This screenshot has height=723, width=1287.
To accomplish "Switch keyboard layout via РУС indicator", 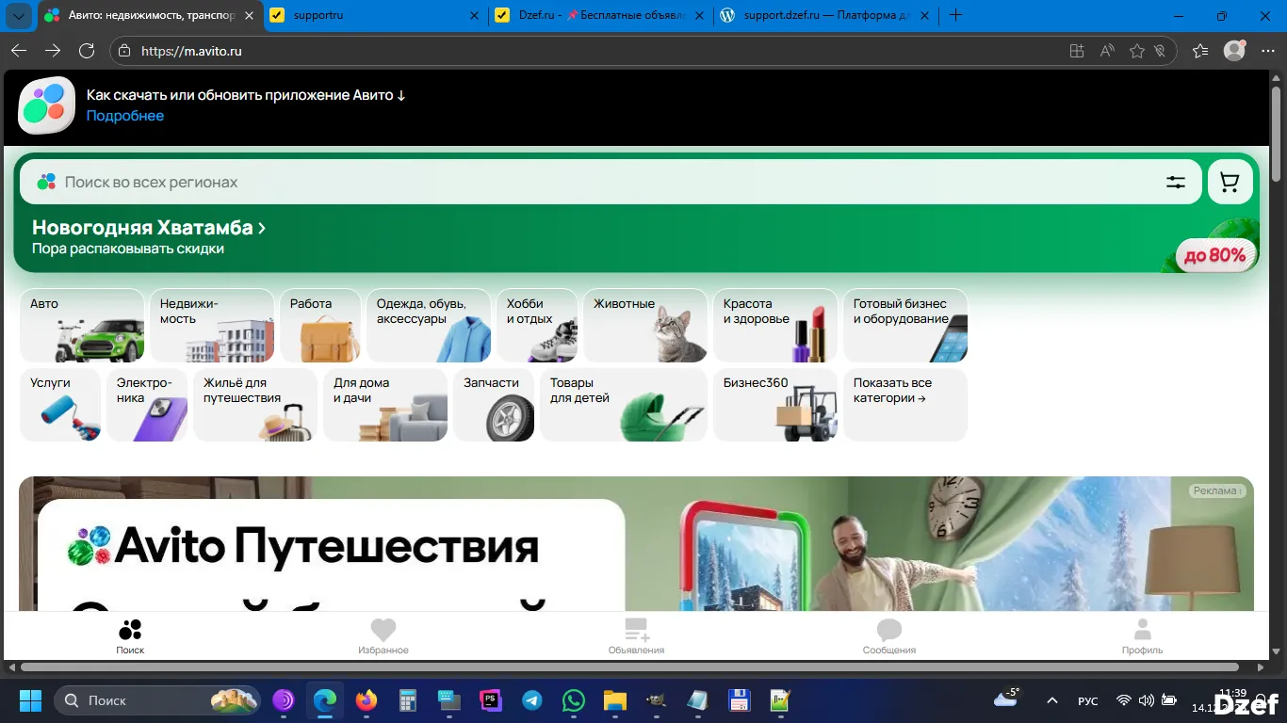I will pyautogui.click(x=1088, y=700).
